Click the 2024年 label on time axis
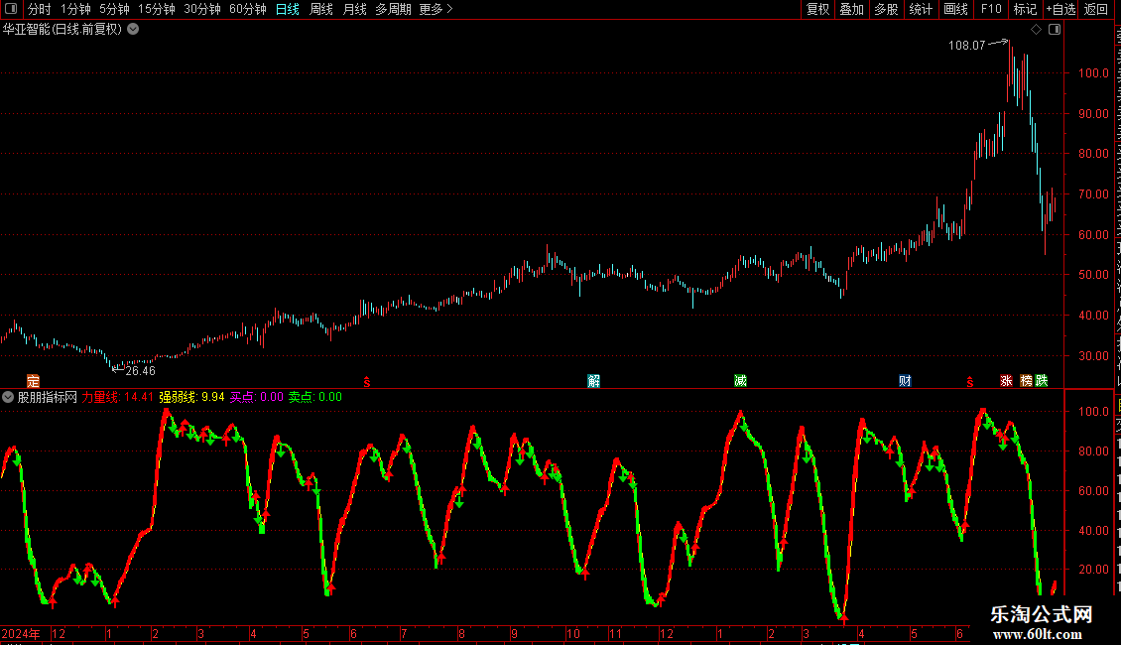 click(21, 633)
